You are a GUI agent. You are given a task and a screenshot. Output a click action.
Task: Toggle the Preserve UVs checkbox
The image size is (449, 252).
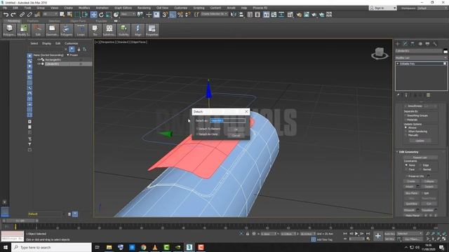pyautogui.click(x=407, y=176)
